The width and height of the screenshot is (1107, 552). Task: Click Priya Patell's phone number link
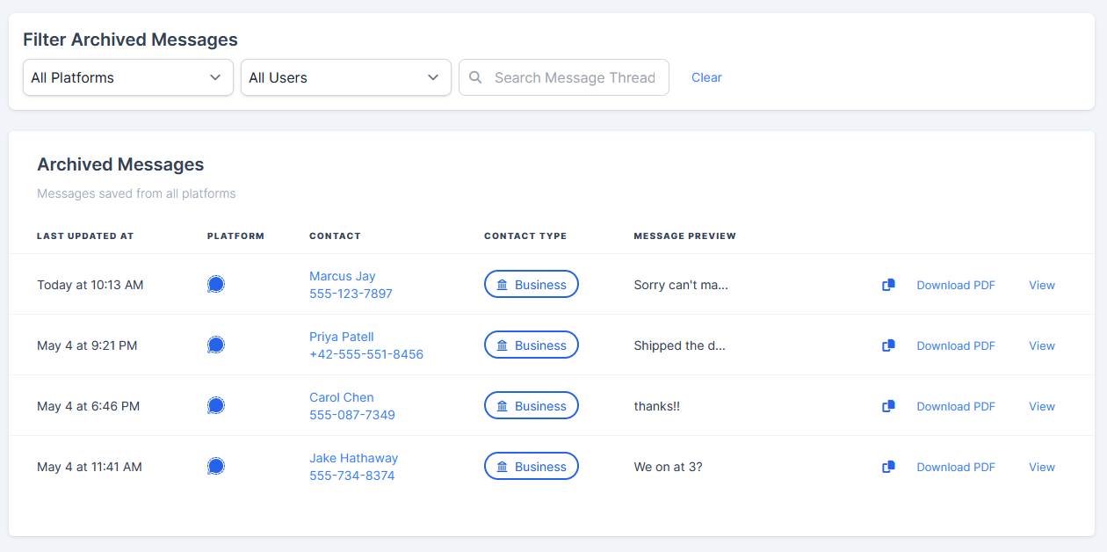[366, 353]
